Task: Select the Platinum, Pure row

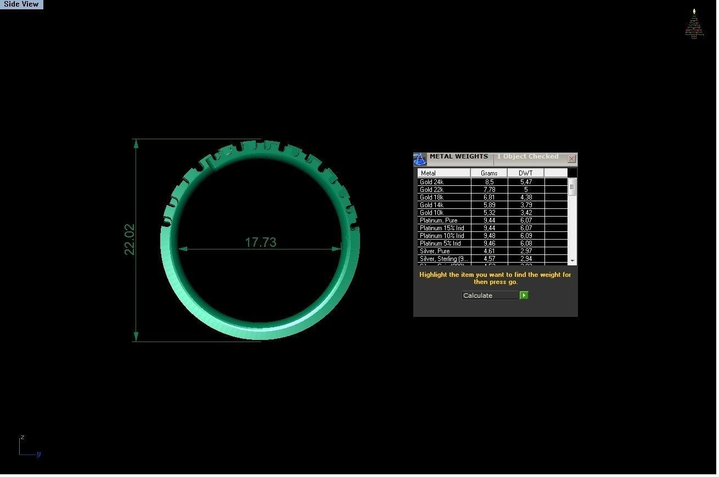Action: tap(492, 220)
